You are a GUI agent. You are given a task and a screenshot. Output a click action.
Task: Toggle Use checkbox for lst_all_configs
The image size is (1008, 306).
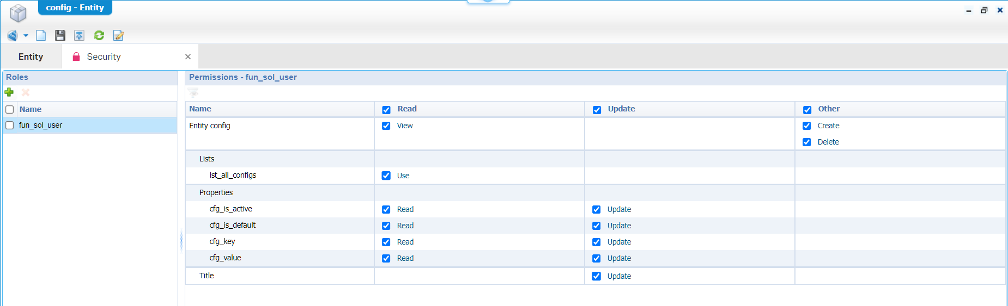(x=386, y=176)
